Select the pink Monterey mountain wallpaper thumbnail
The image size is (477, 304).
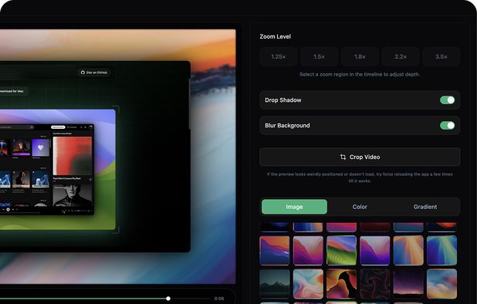tap(308, 251)
